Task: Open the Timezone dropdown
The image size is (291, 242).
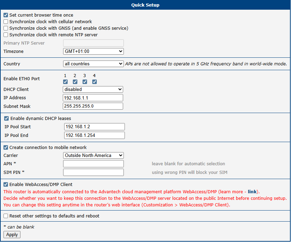Action: coord(93,51)
